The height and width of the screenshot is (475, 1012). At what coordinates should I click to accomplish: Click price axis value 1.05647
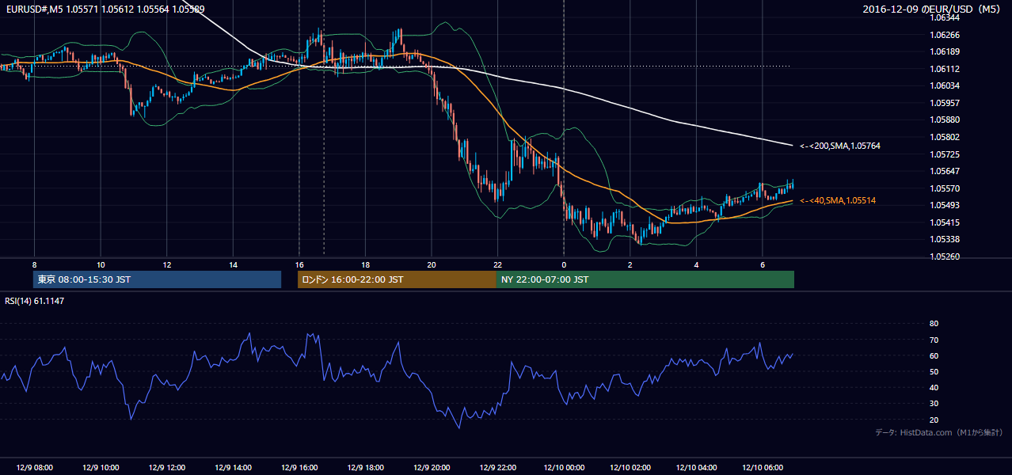coord(943,171)
